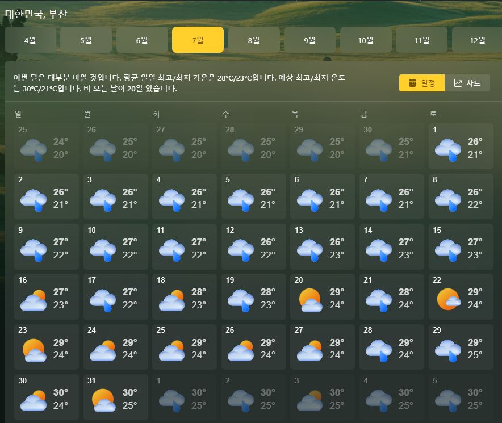Open the July 6 day card
This screenshot has width=502, height=423.
coord(323,196)
